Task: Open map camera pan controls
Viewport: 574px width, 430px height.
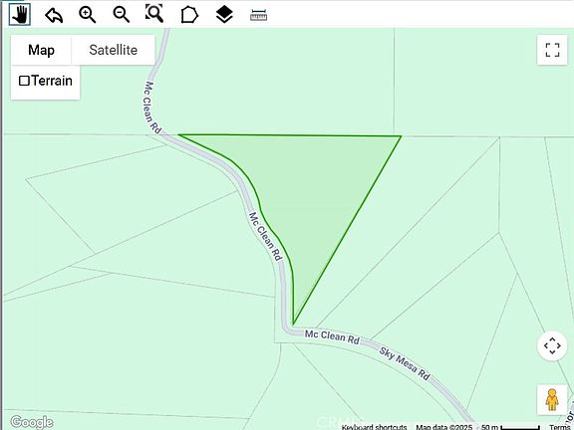Action: [x=552, y=345]
